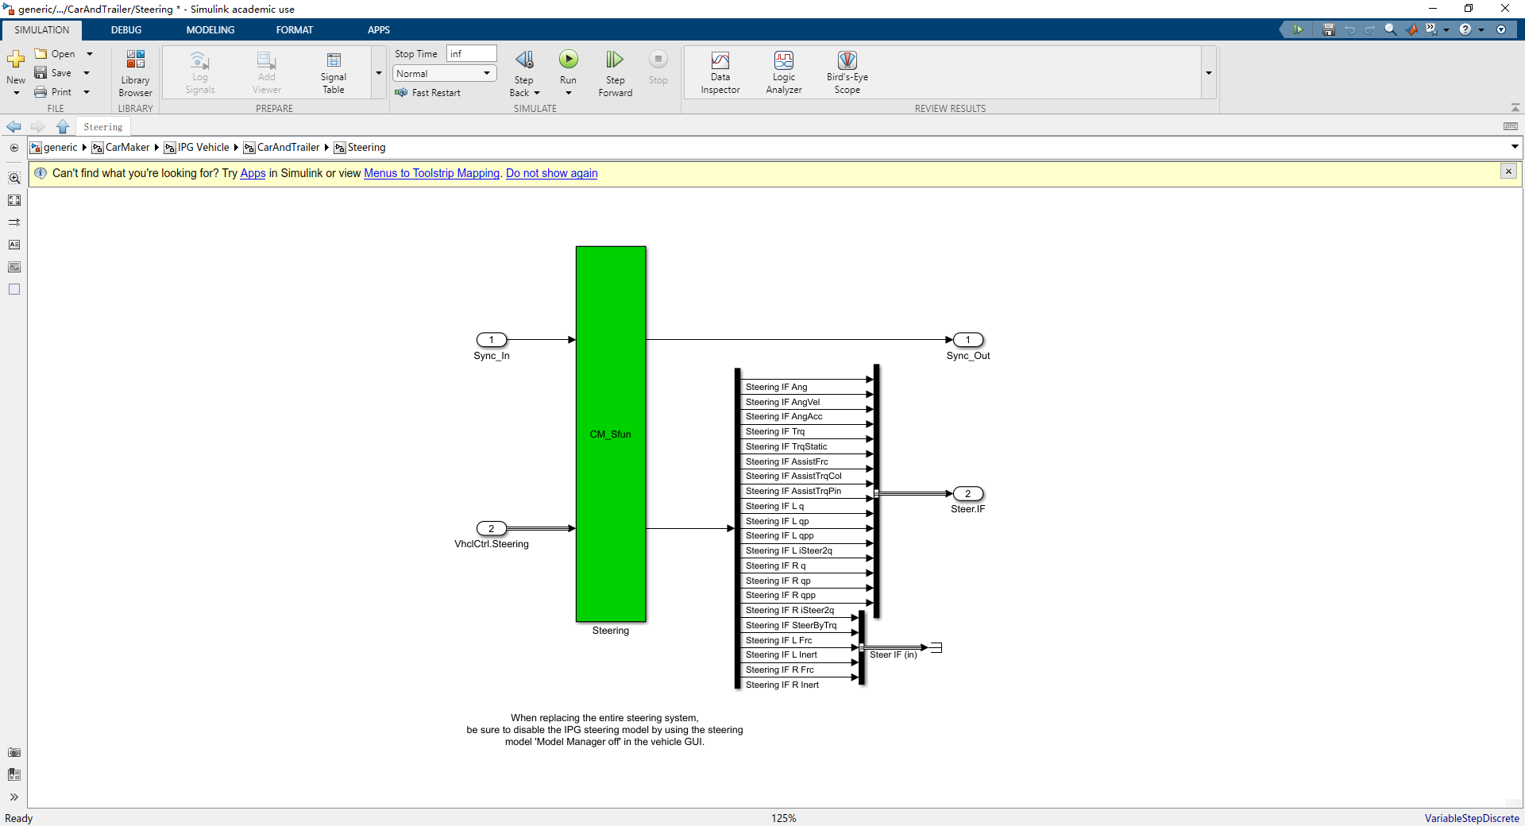Open the Menus to Toolstrip Mapping link
Screen dimensions: 1525x826
(432, 173)
